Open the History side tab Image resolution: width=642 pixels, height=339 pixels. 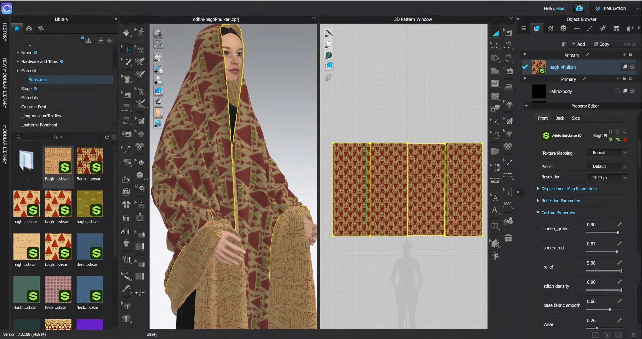click(x=5, y=32)
